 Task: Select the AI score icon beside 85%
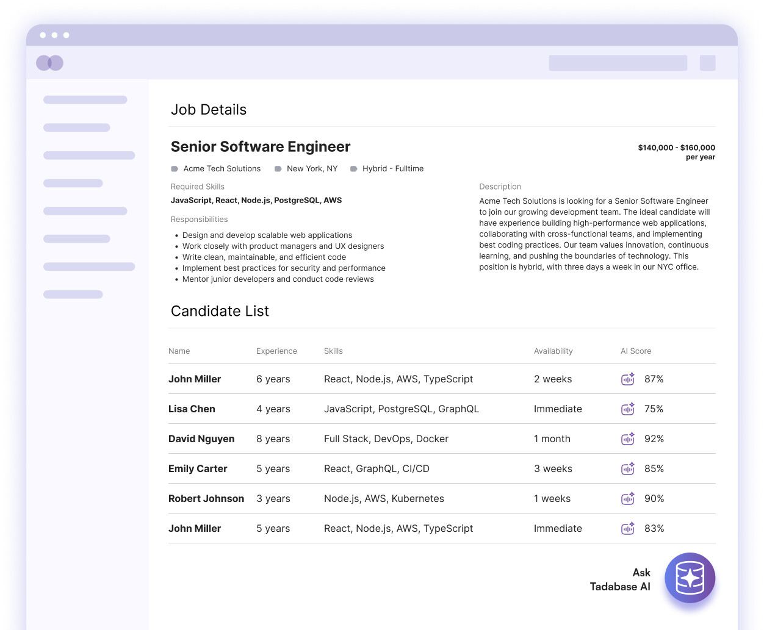[628, 468]
